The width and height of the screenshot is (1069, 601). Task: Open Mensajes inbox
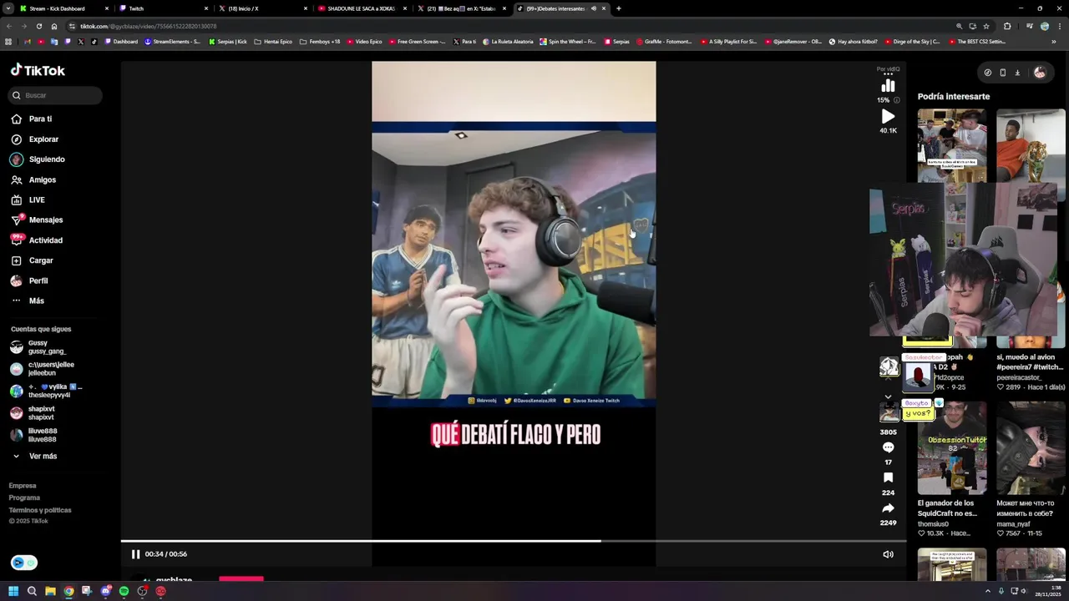[37, 220]
